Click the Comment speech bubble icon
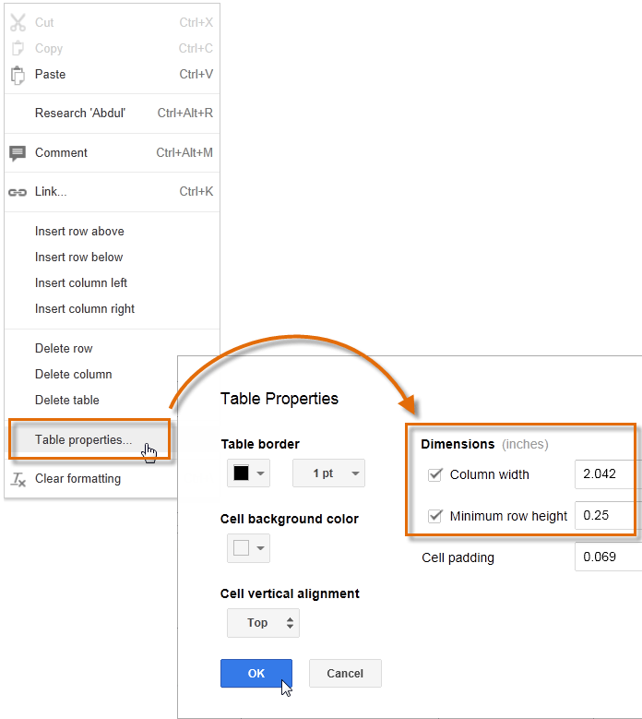The width and height of the screenshot is (642, 719). (18, 153)
